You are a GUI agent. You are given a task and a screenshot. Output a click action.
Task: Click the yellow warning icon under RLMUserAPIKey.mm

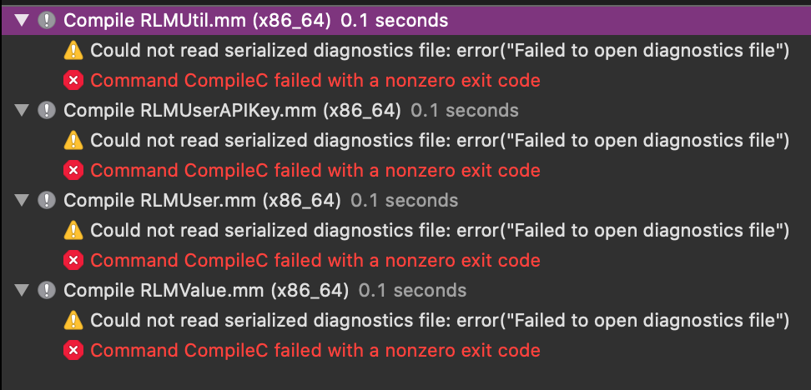click(73, 141)
